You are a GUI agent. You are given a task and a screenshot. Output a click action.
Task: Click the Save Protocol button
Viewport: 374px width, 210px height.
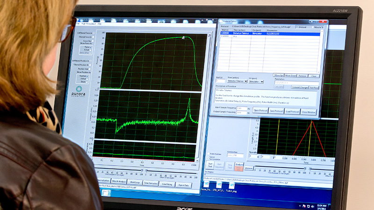[x=276, y=111]
